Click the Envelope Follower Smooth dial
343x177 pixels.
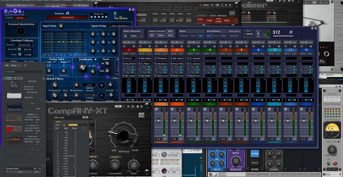coord(19,49)
